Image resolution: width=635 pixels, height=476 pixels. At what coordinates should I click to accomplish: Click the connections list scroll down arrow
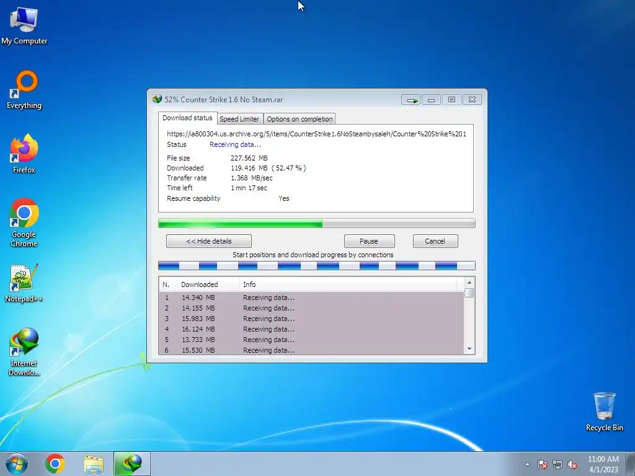[469, 349]
